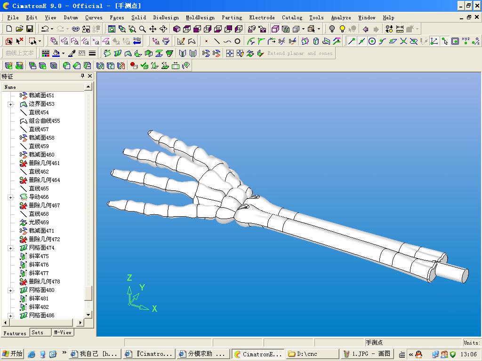The image size is (482, 361).
Task: Open the box selection mode dropdown arrow
Action: [40, 41]
